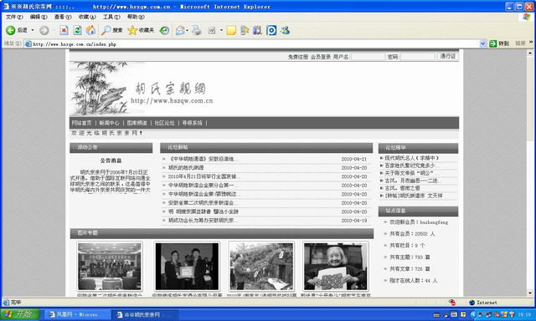Expand the Back button history arrow
The height and width of the screenshot is (321, 536).
pyautogui.click(x=33, y=30)
